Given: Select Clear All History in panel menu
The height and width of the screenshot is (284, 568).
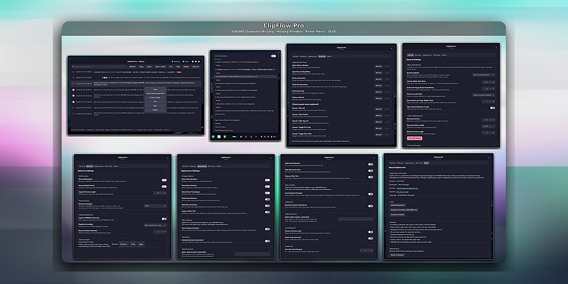Looking at the screenshot, I should point(221,127).
